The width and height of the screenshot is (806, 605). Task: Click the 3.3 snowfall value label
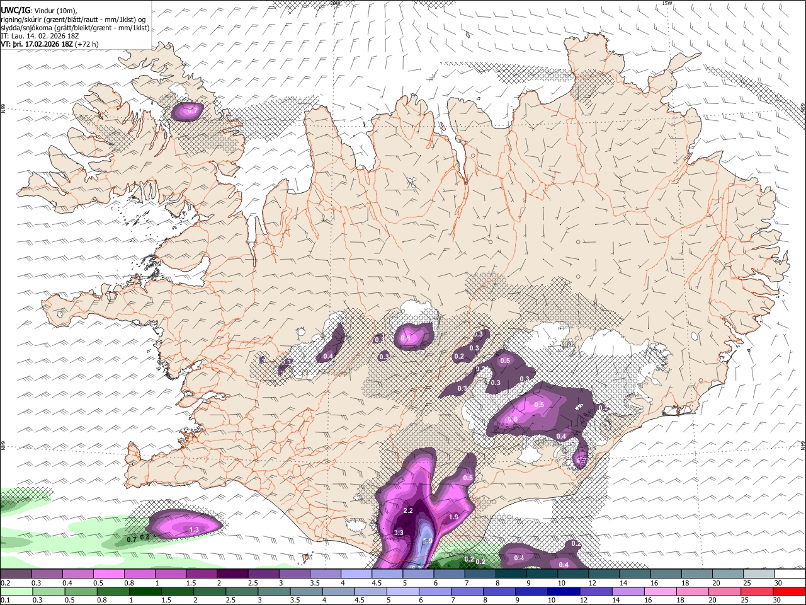[399, 533]
